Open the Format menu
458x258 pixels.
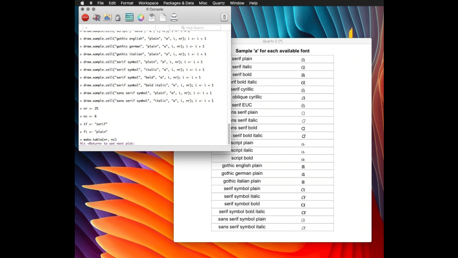point(127,3)
